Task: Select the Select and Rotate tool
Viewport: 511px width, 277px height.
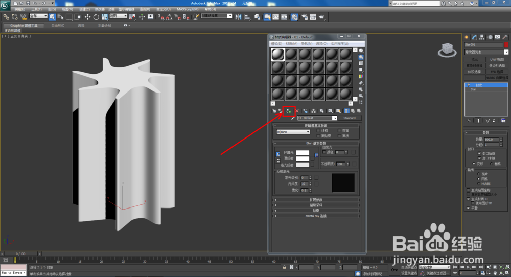Action: coord(96,17)
